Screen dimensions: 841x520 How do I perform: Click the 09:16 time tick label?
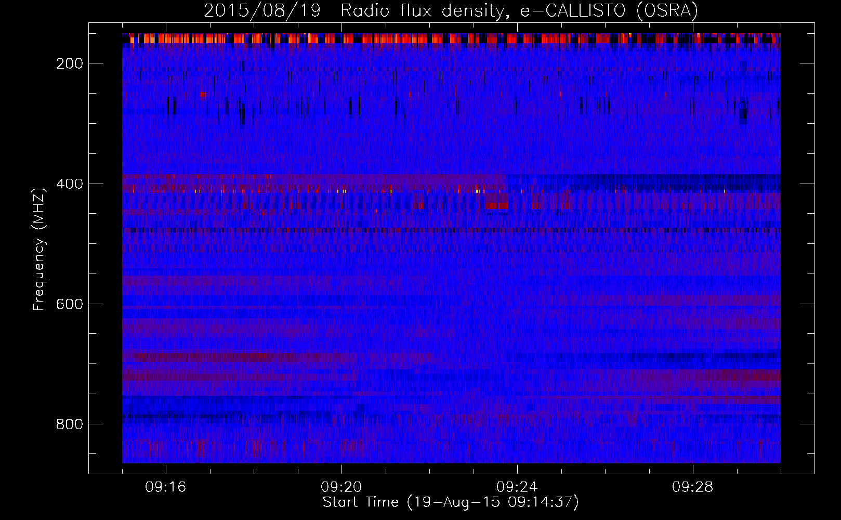pyautogui.click(x=166, y=487)
